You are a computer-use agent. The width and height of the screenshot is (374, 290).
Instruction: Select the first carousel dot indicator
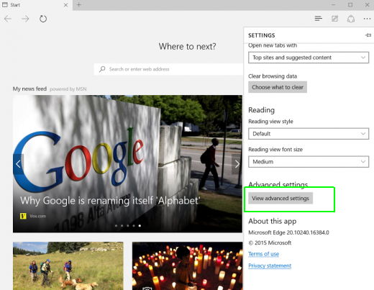click(117, 226)
